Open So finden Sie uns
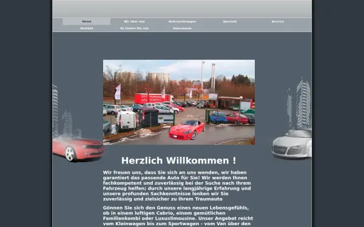 [134, 28]
